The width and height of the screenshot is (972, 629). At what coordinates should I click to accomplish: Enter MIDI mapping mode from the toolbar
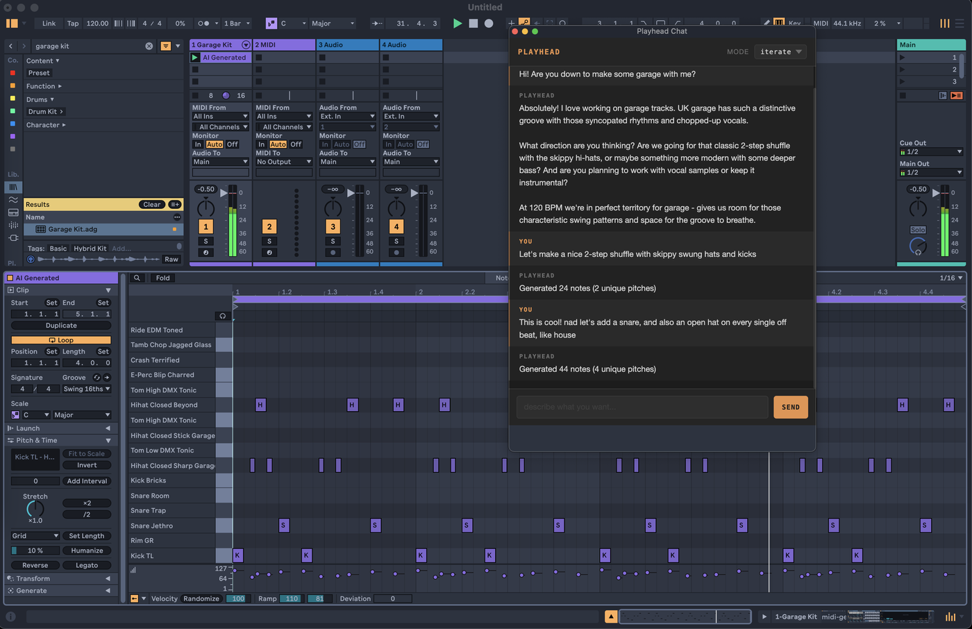tap(820, 23)
